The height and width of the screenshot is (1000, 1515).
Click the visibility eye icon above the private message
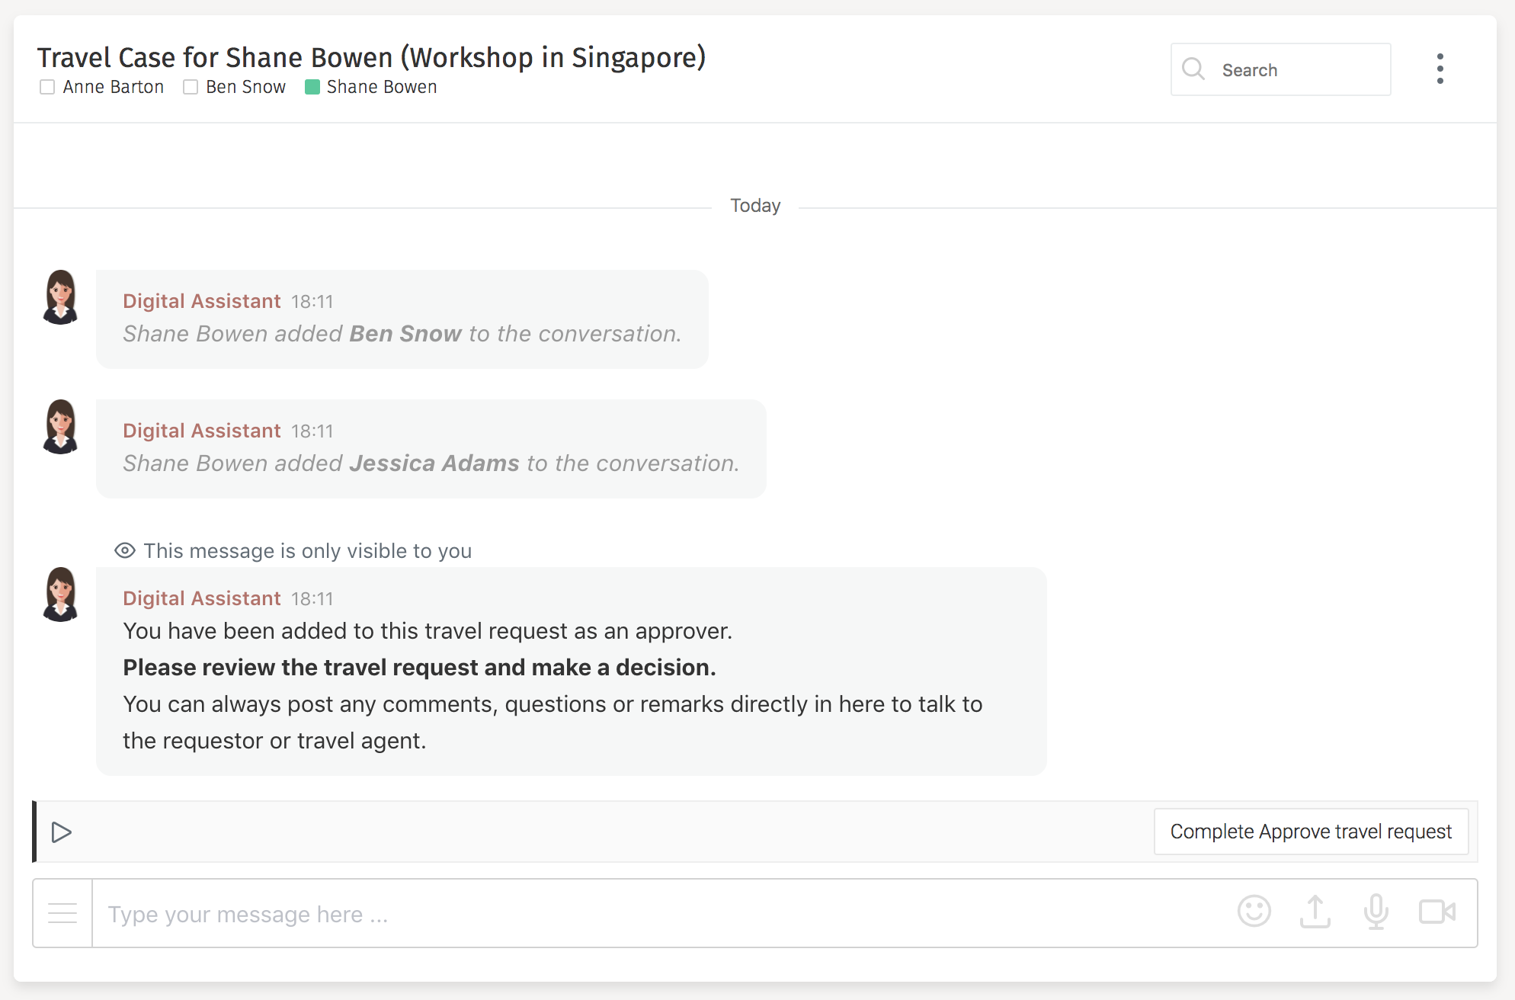pos(124,550)
